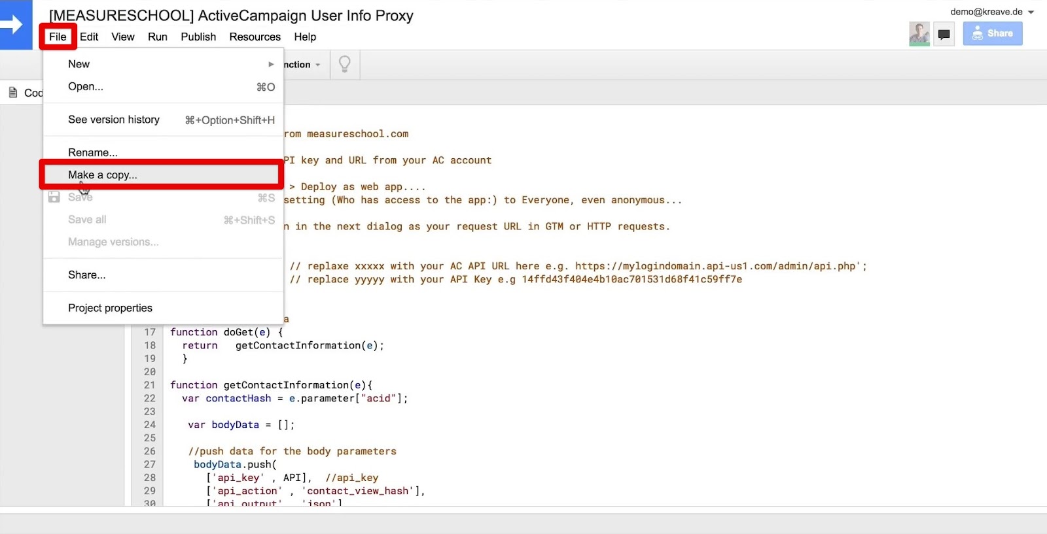
Task: Open the function selector dropdown in toolbar
Action: click(x=303, y=65)
